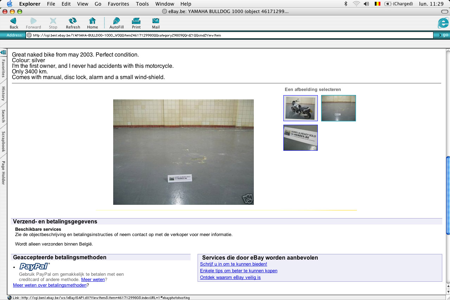
Task: Click the Back toolbar button
Action: click(x=14, y=23)
